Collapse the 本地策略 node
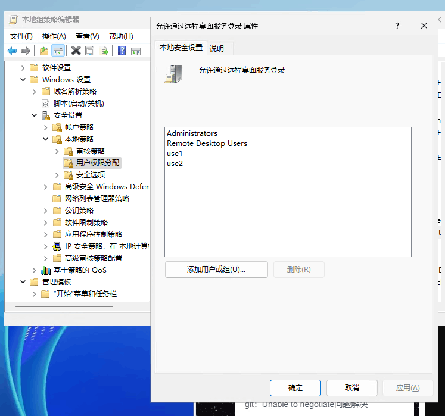Screen dimensions: 445x416 pos(46,139)
